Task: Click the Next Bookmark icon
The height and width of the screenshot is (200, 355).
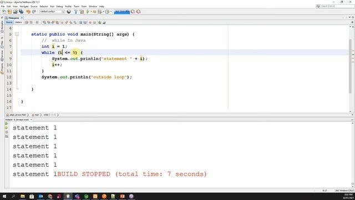Action: (x=71, y=22)
